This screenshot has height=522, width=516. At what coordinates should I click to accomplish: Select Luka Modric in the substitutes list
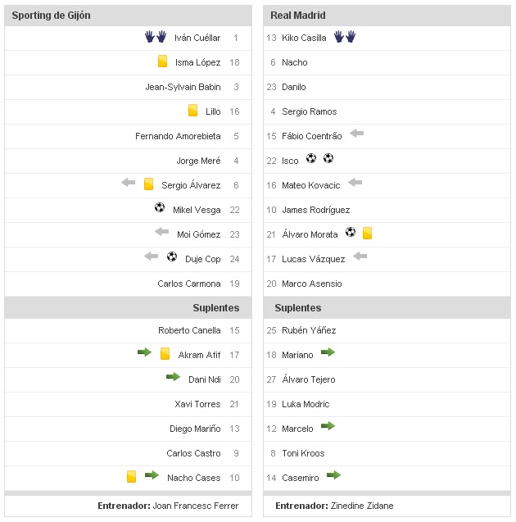click(306, 404)
